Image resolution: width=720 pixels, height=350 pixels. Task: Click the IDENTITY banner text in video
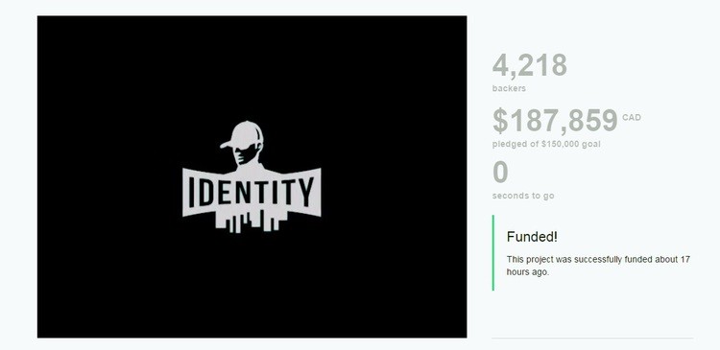coord(252,192)
